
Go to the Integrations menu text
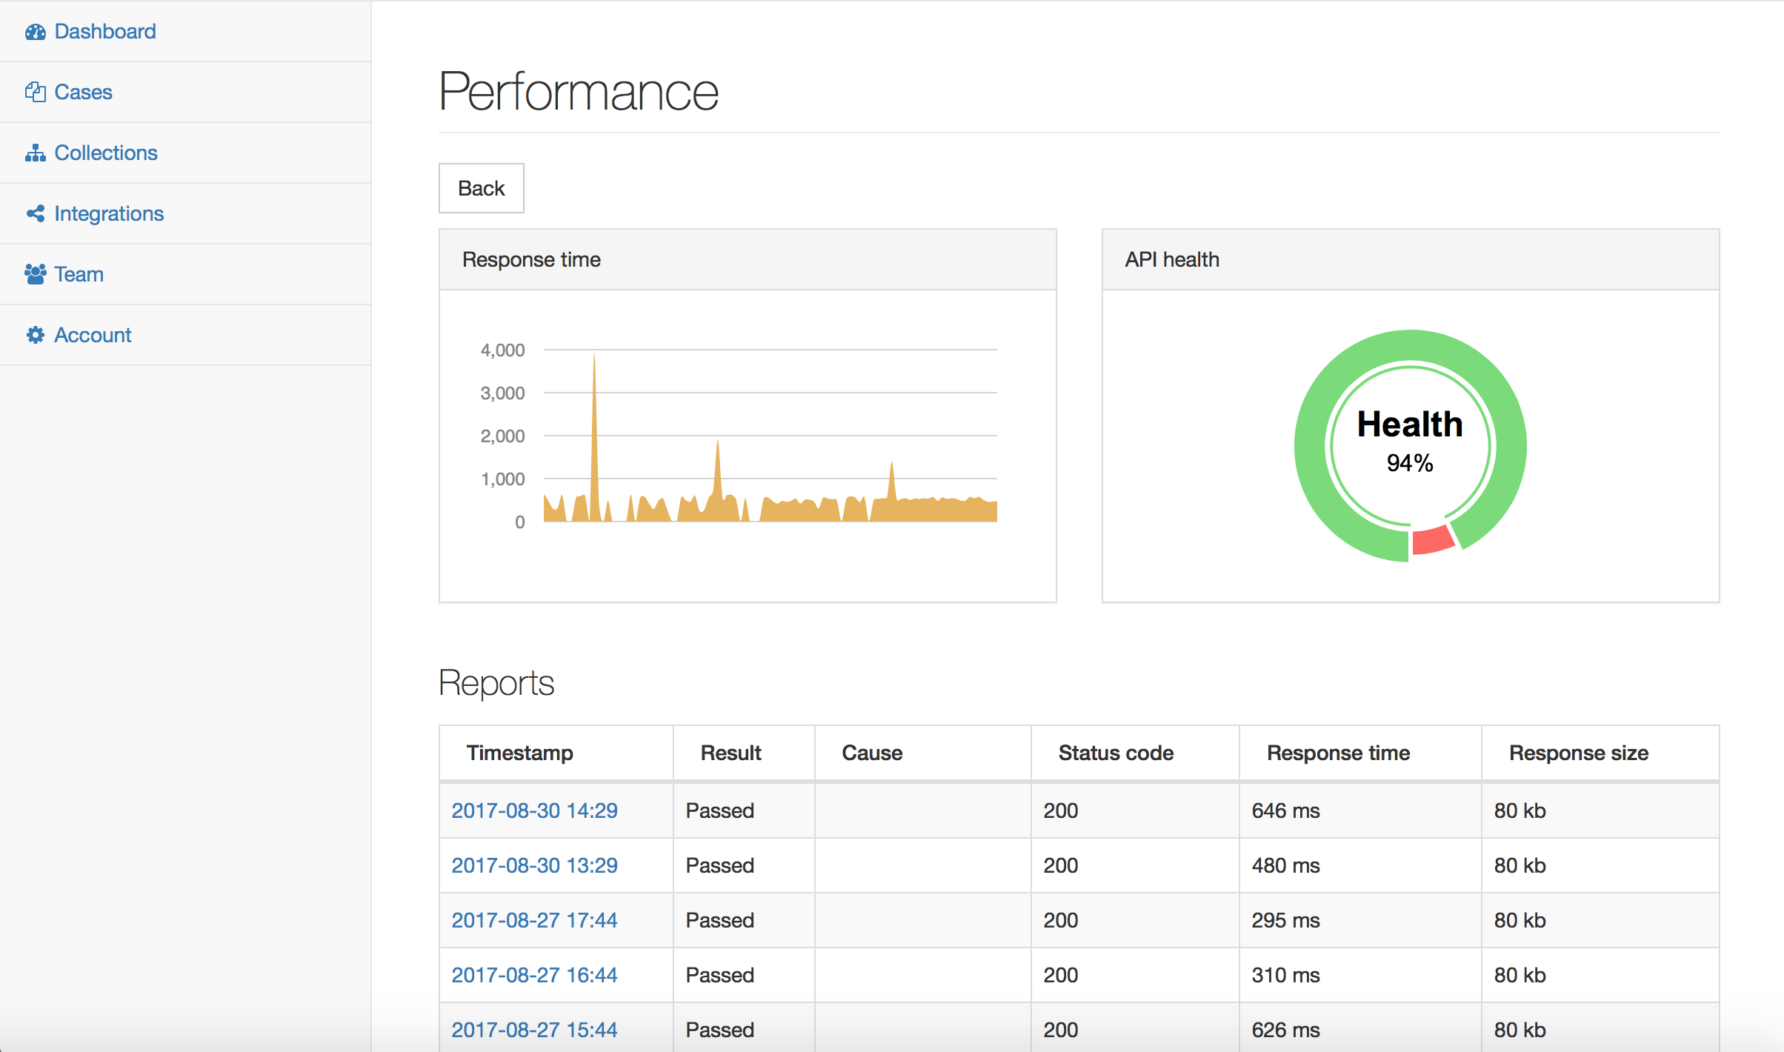pyautogui.click(x=109, y=213)
